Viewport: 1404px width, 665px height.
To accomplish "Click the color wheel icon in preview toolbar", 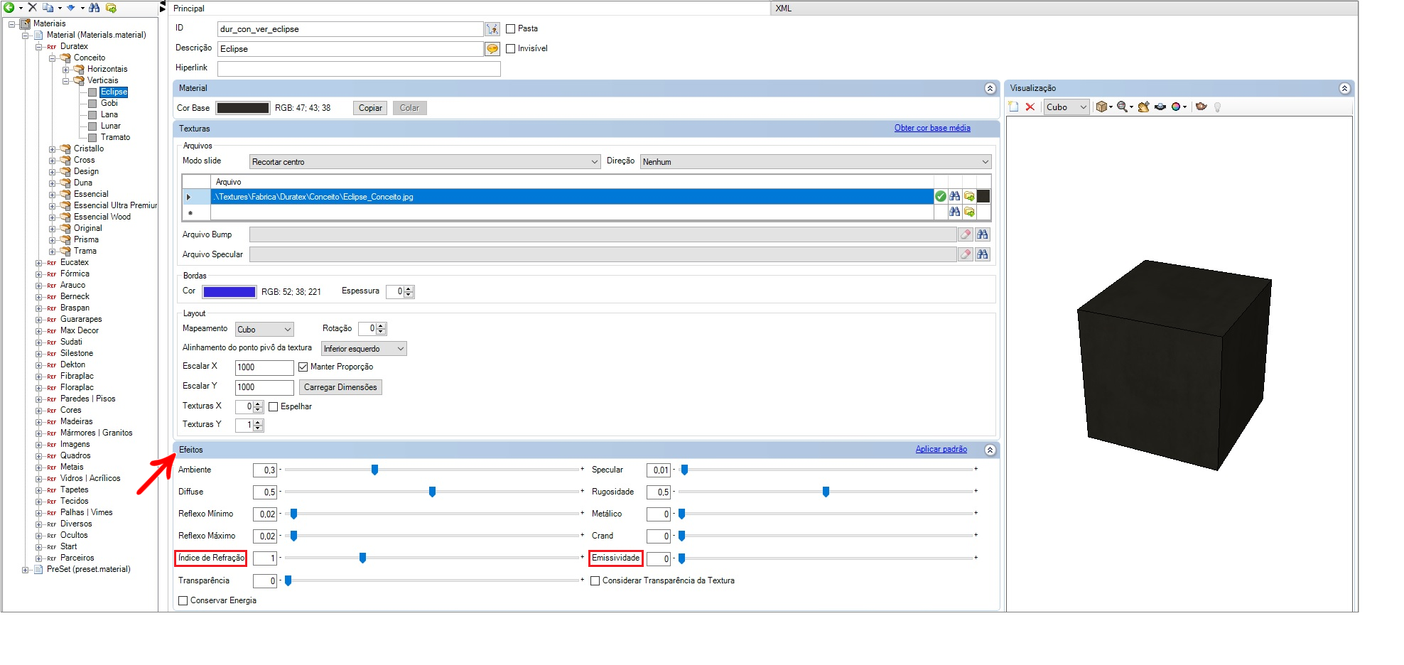I will tap(1177, 107).
